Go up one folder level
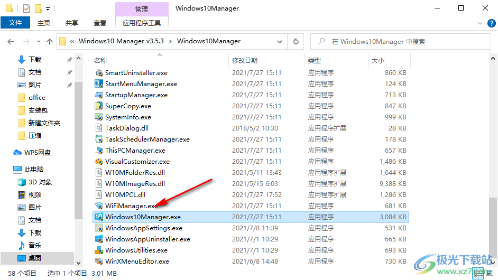This screenshot has height=280, width=498. (50, 42)
